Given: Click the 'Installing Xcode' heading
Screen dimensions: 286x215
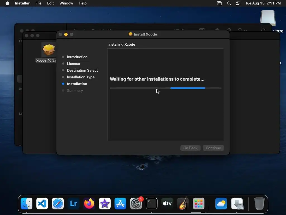Looking at the screenshot, I should (122, 45).
